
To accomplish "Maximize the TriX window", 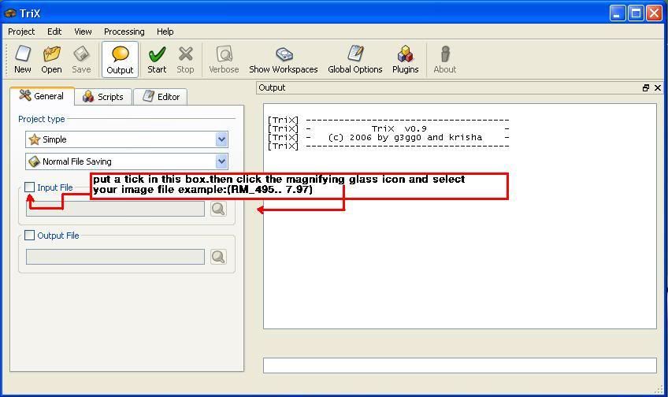I will tap(636, 13).
